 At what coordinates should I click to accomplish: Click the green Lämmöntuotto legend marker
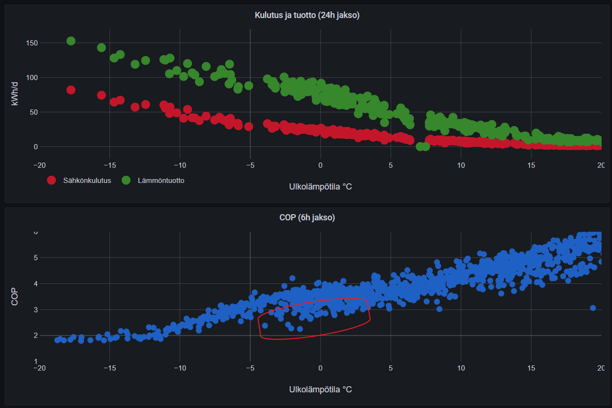tap(126, 181)
